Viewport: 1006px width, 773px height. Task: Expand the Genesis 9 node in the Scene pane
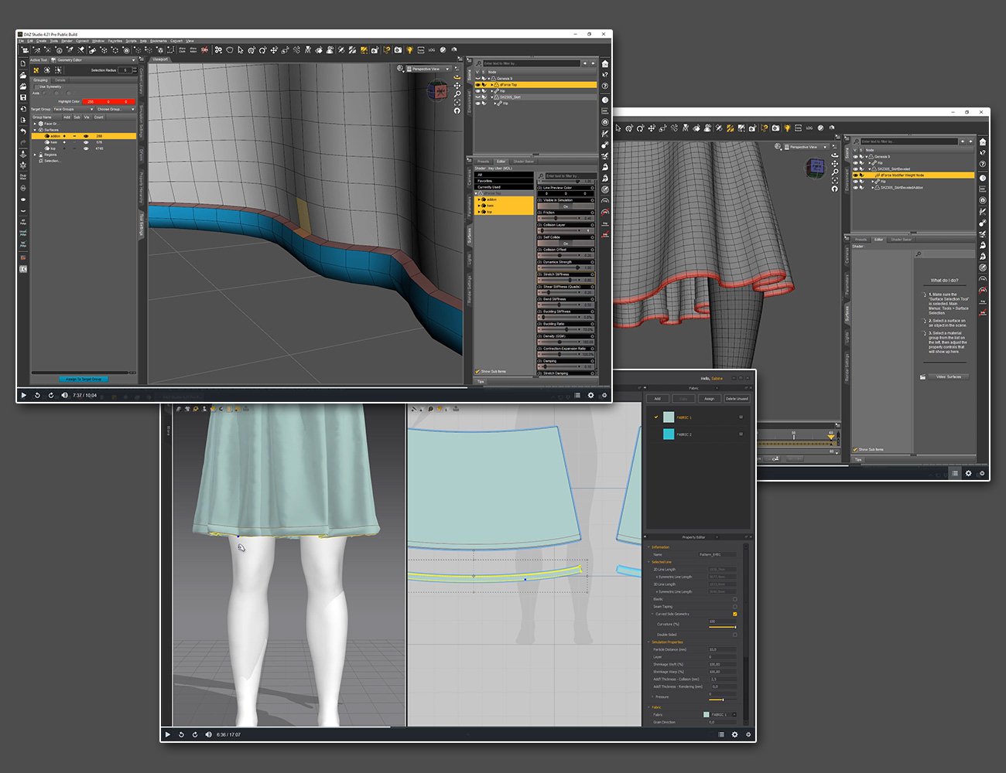[489, 78]
